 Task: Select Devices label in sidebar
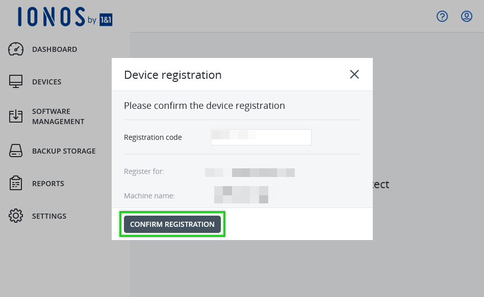(46, 82)
